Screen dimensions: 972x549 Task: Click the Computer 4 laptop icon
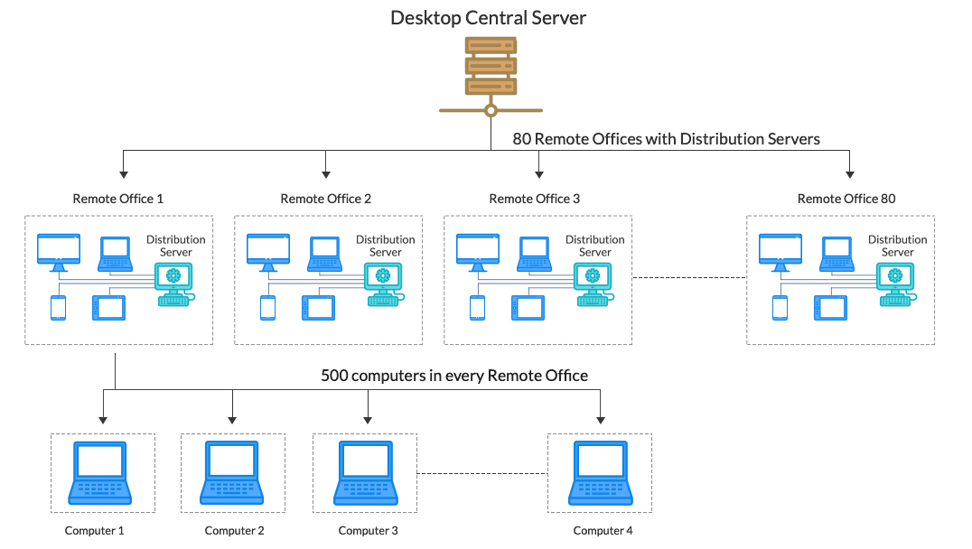point(601,473)
